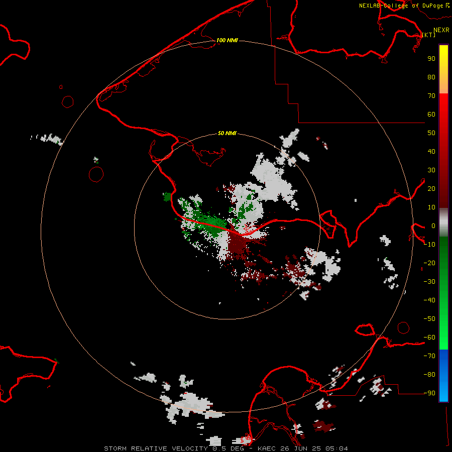
Task: Click the 80 value on the velocity scale
Action: click(x=431, y=77)
